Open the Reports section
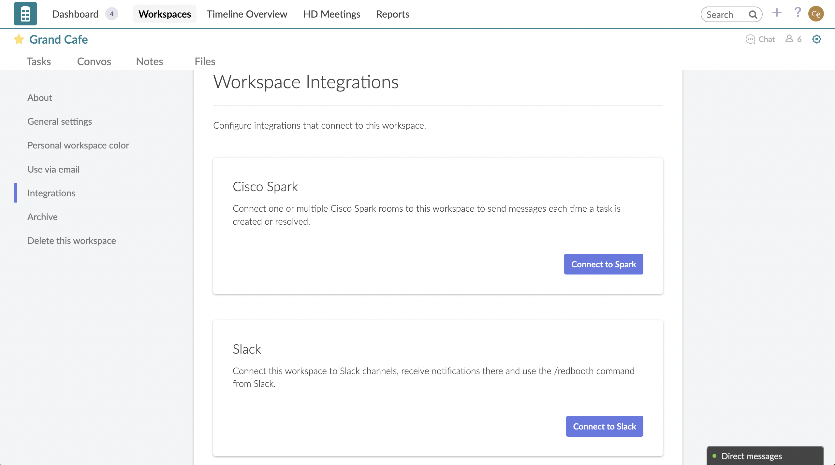Screen dimensions: 835x465 coord(393,14)
